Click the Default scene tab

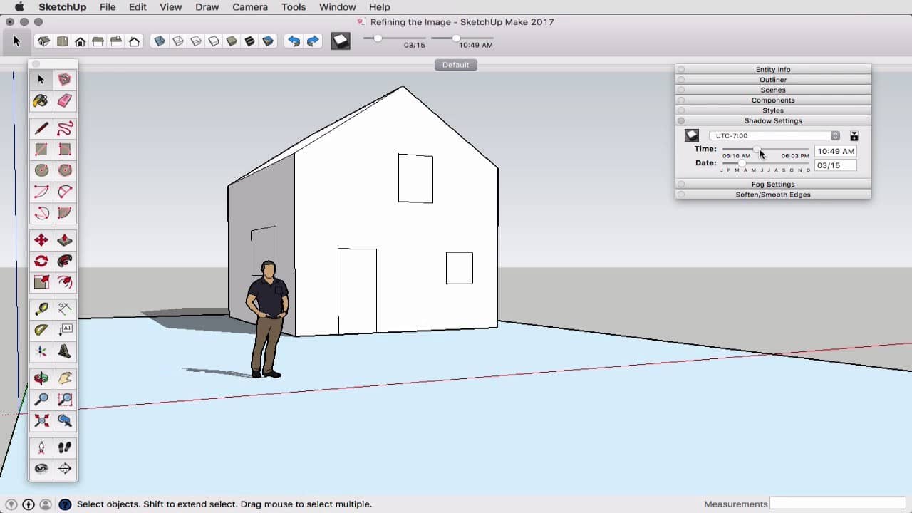[x=455, y=65]
